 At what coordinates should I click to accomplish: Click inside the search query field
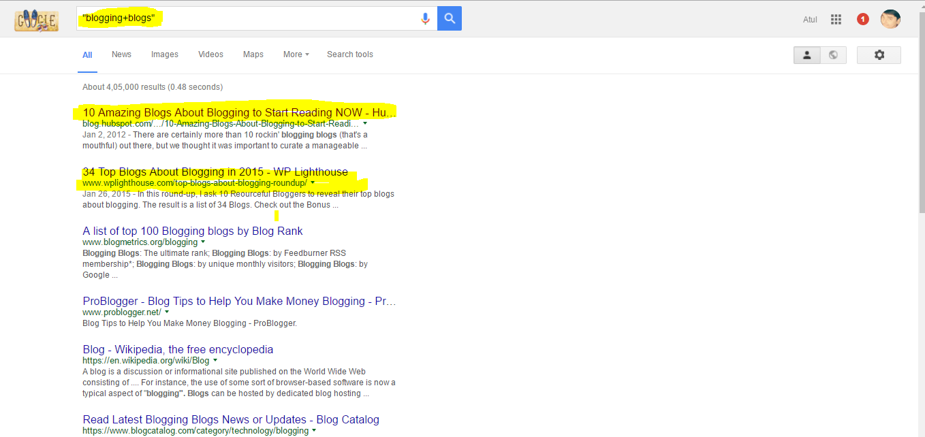(249, 18)
